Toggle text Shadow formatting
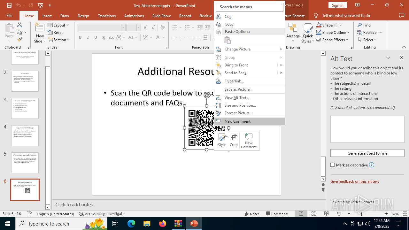The height and width of the screenshot is (230, 409). click(104, 37)
